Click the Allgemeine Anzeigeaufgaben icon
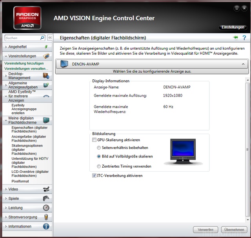 point(46,85)
